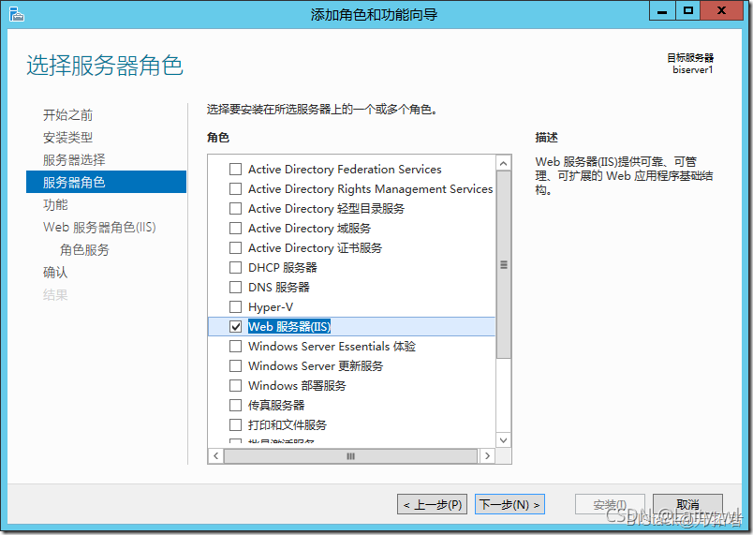Enable the Hyper-V role checkbox
This screenshot has width=753, height=535.
tap(235, 307)
